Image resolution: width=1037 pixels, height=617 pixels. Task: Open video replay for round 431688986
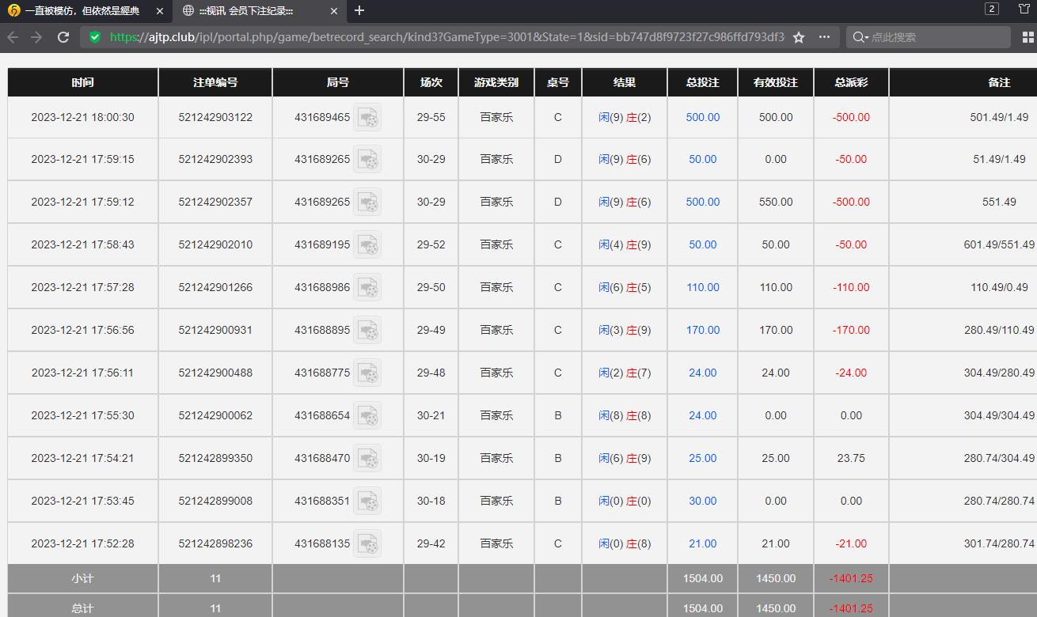pyautogui.click(x=367, y=287)
